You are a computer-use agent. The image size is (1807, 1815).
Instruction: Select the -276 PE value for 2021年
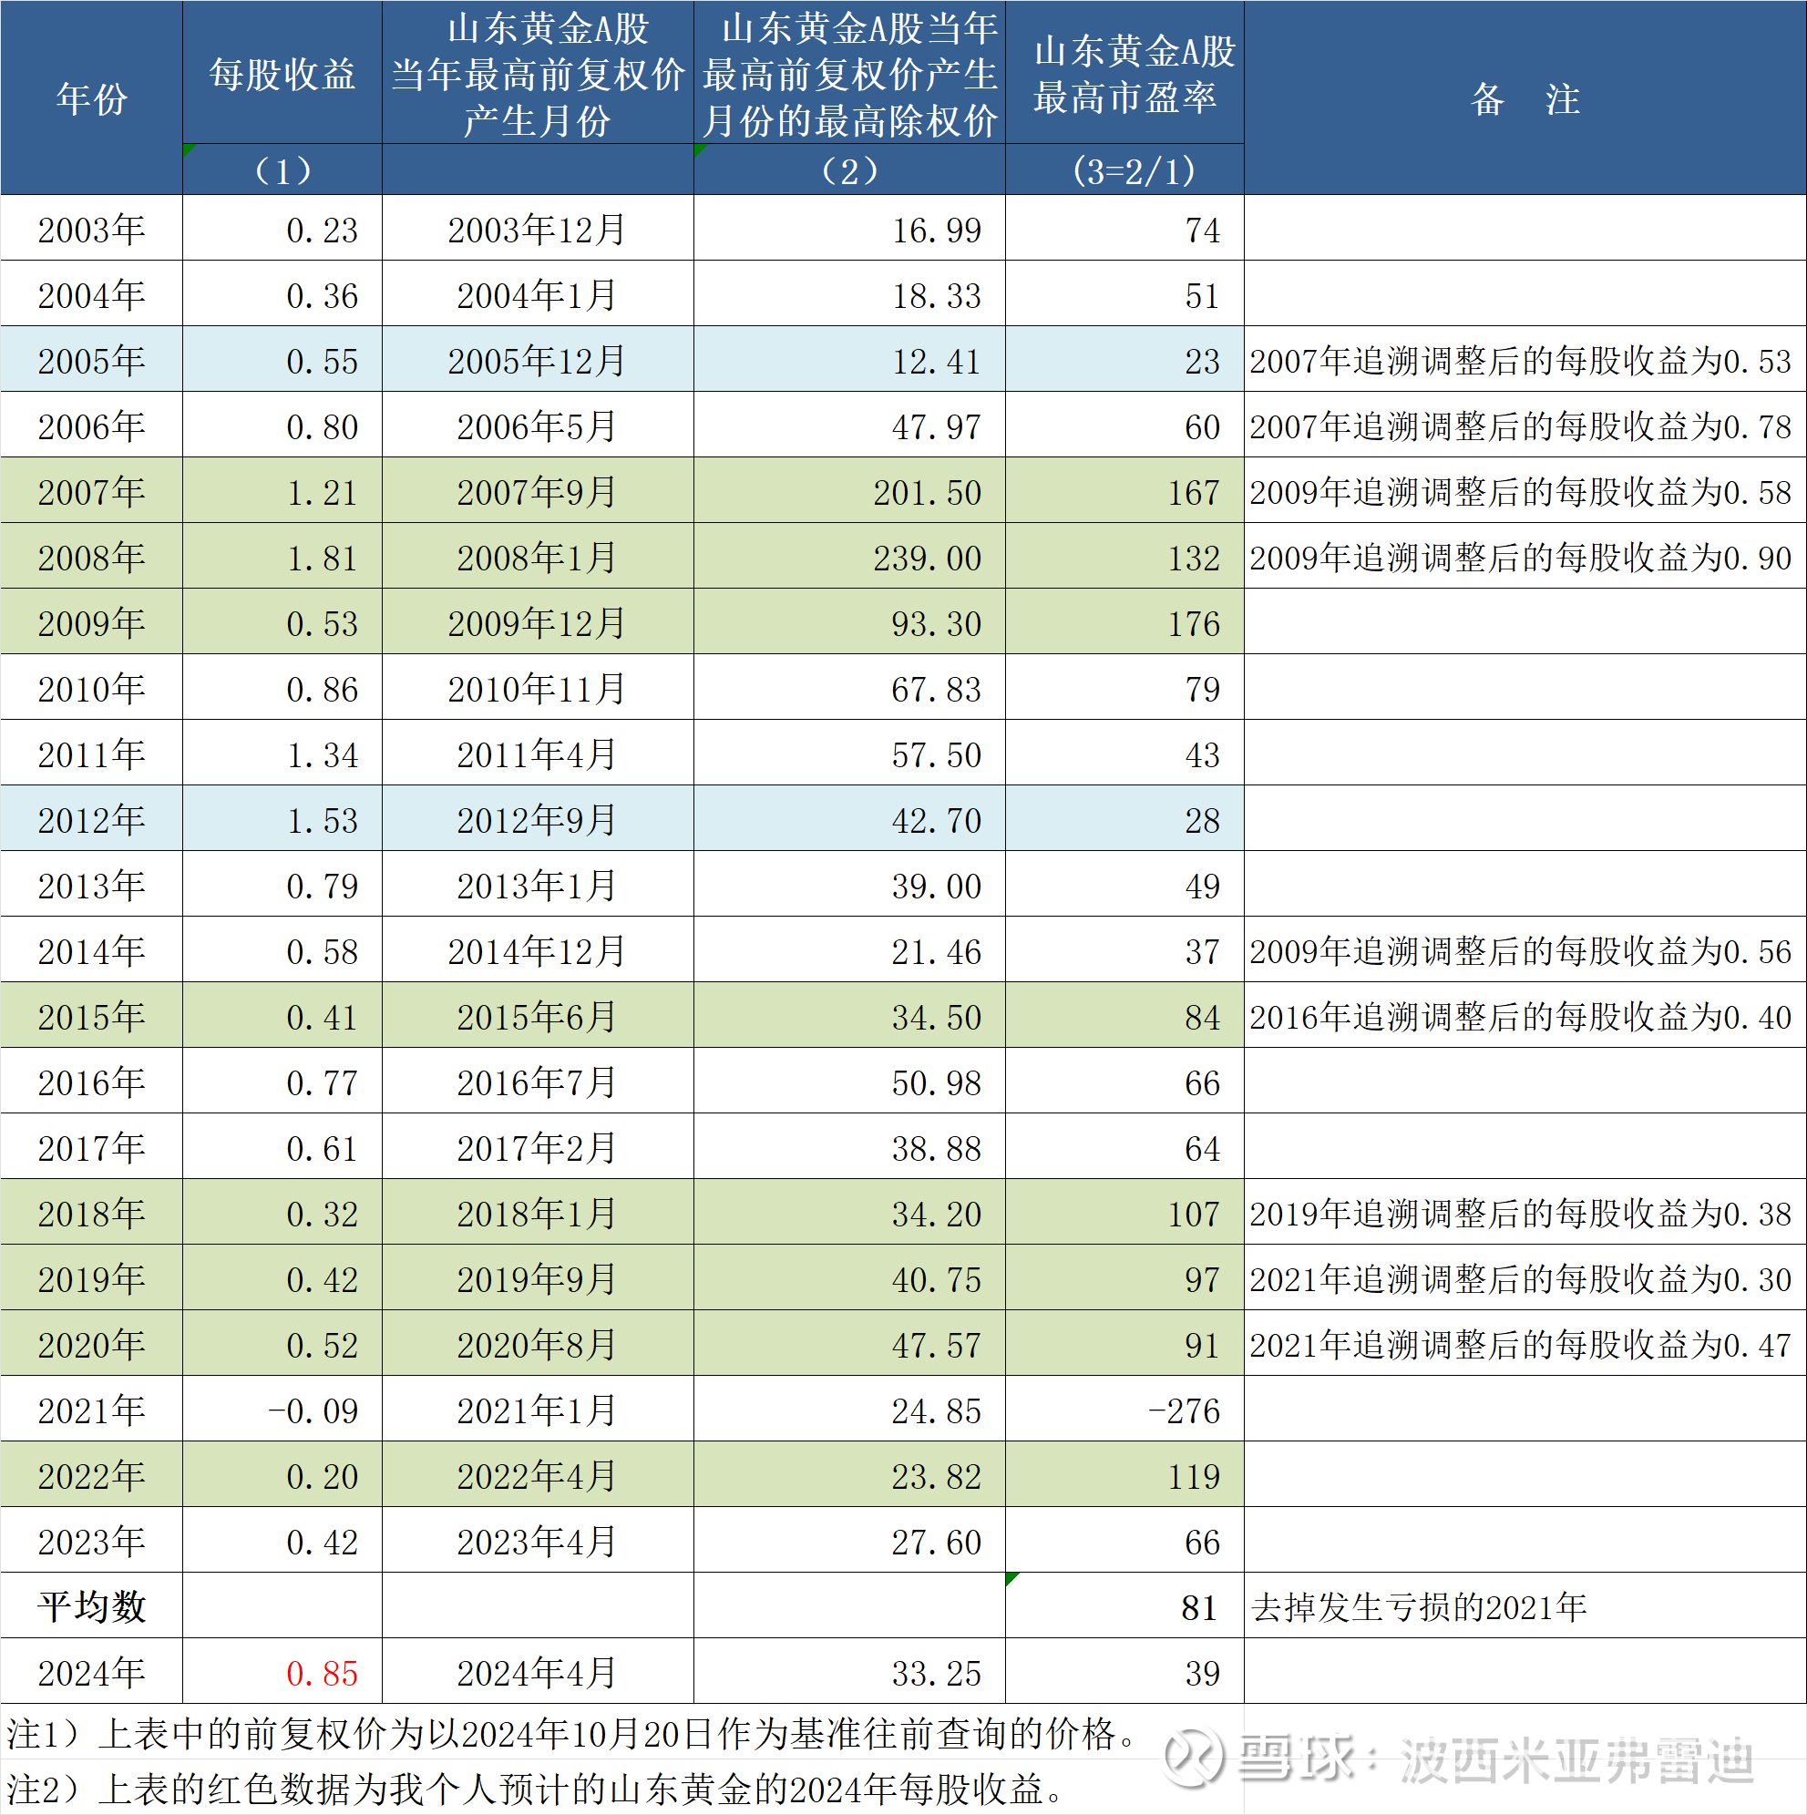coord(1183,1410)
